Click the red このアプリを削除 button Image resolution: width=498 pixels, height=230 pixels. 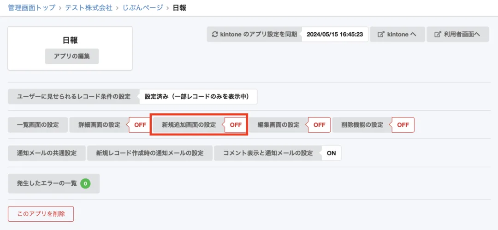pyautogui.click(x=41, y=214)
